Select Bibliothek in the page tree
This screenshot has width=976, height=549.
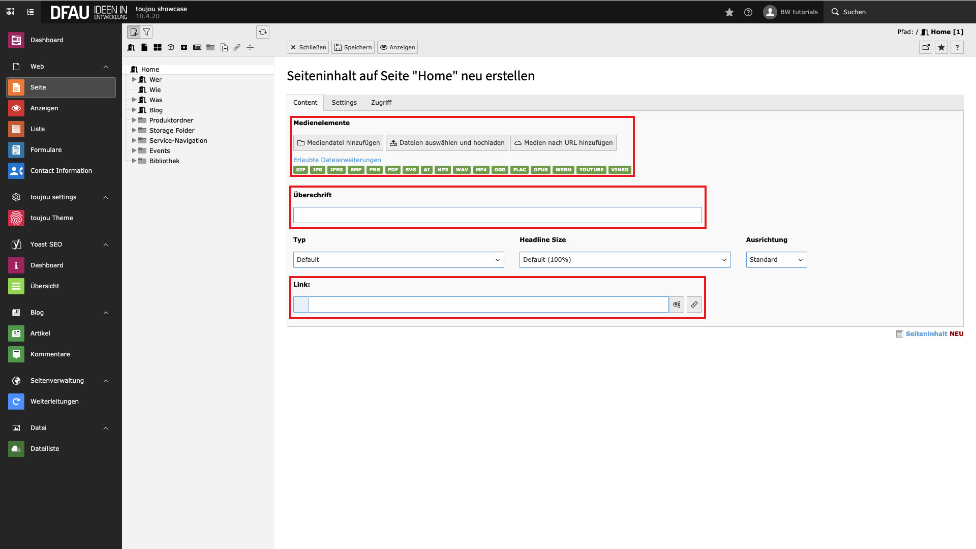click(x=164, y=161)
